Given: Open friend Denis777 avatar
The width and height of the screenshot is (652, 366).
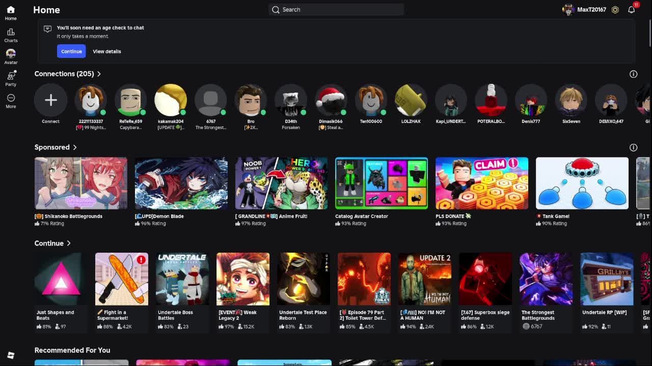Looking at the screenshot, I should pos(531,100).
